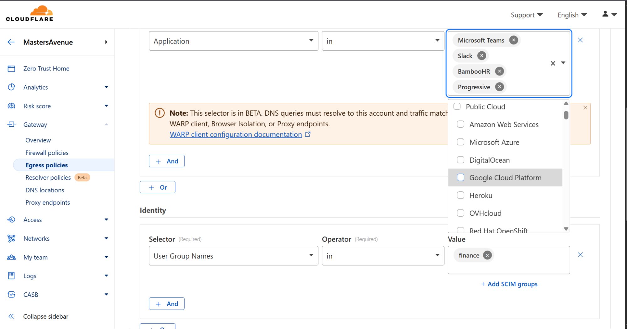Click the Cloudflare logo
Screen dimensions: 627x329
click(29, 14)
